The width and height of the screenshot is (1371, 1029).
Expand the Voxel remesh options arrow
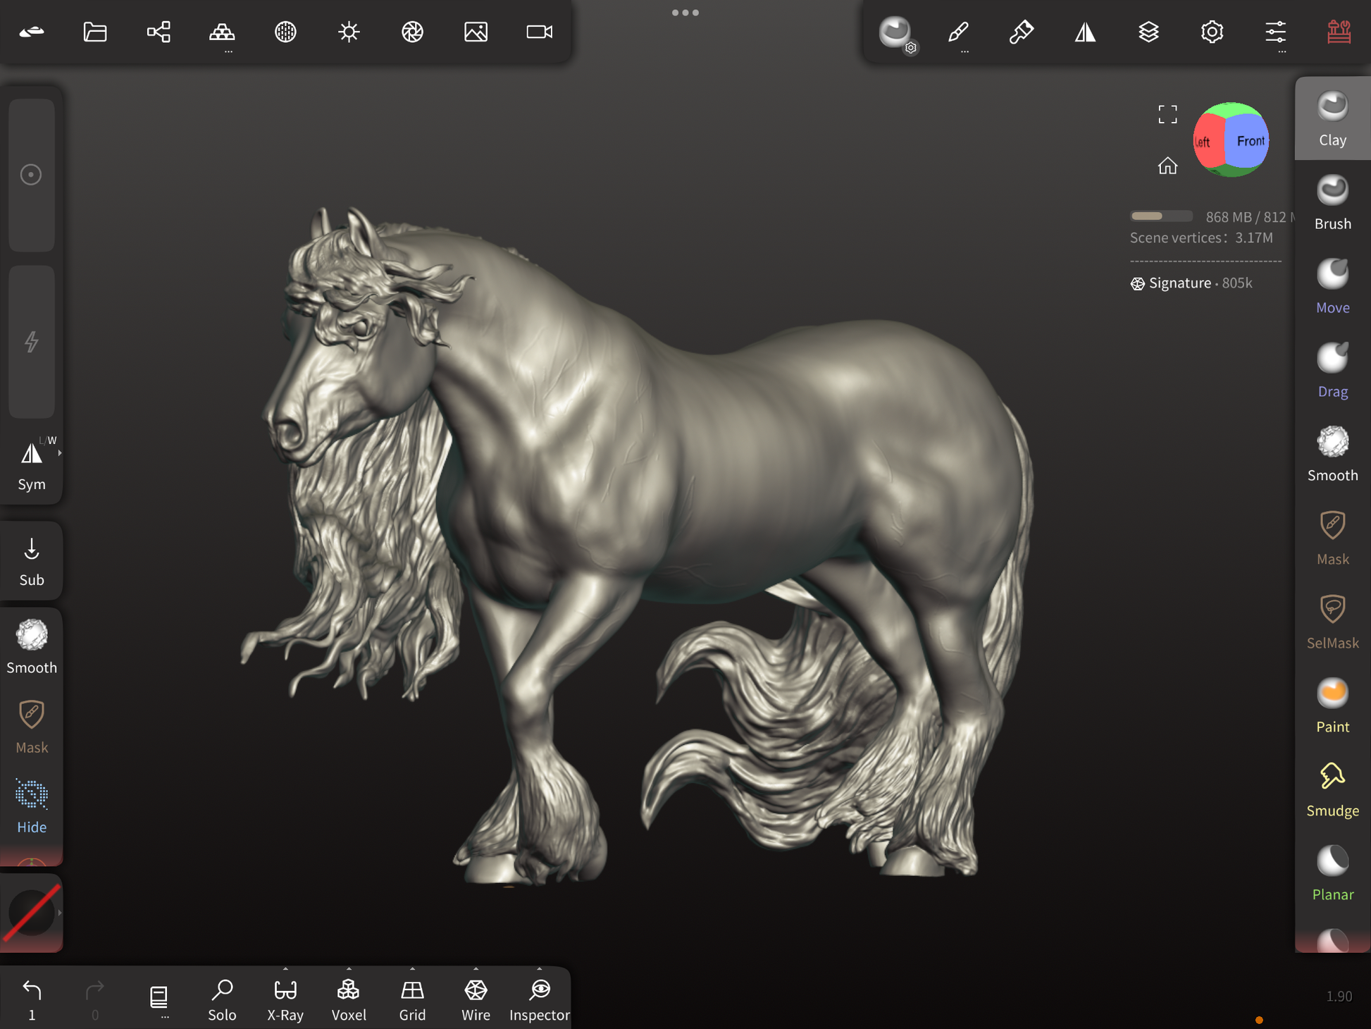tap(349, 969)
